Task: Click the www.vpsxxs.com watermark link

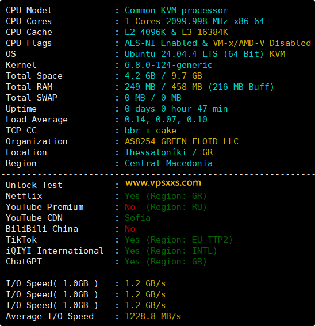Action: click(x=163, y=183)
